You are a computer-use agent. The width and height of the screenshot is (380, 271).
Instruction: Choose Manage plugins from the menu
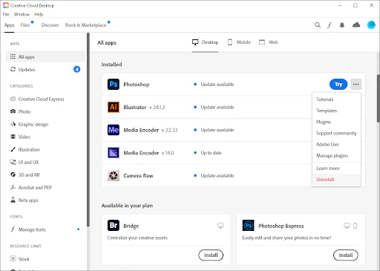tap(336, 155)
